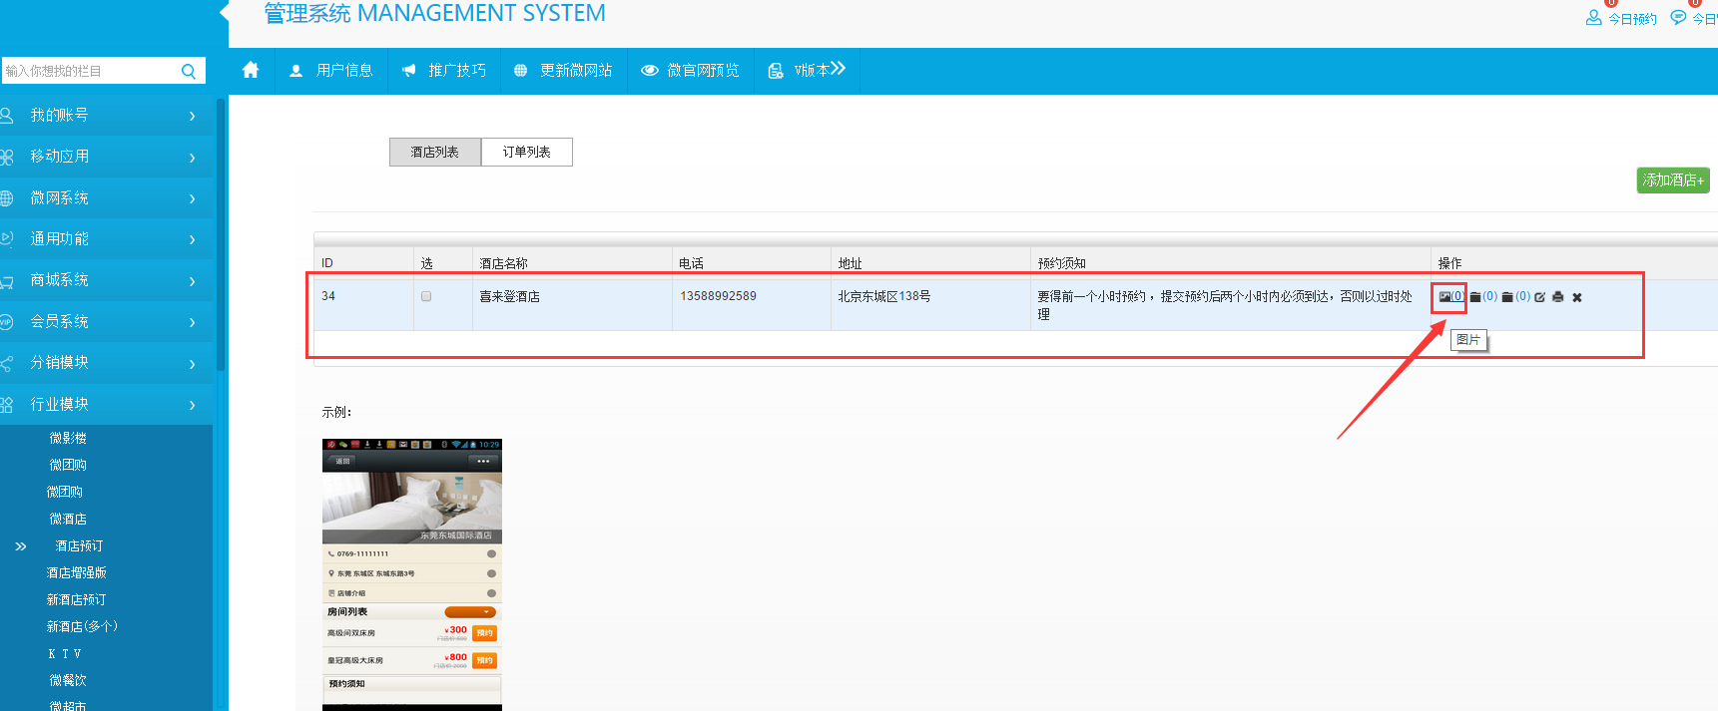This screenshot has width=1718, height=711.
Task: Click the sidebar search input field
Action: tap(88, 71)
